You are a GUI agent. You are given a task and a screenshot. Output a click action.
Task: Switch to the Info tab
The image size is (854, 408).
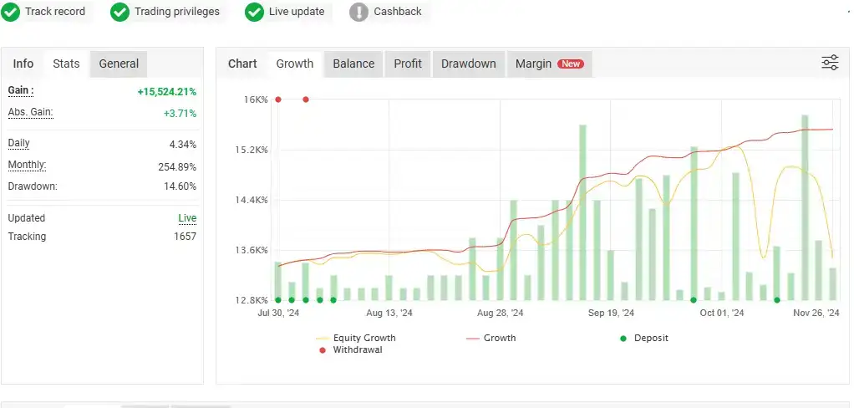click(x=23, y=64)
